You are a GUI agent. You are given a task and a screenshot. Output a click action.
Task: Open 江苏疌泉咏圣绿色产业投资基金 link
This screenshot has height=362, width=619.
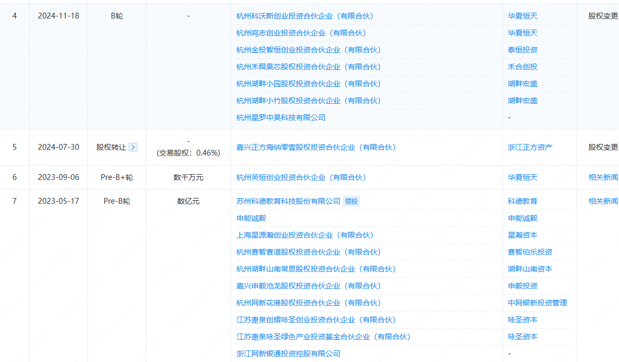[x=323, y=337]
